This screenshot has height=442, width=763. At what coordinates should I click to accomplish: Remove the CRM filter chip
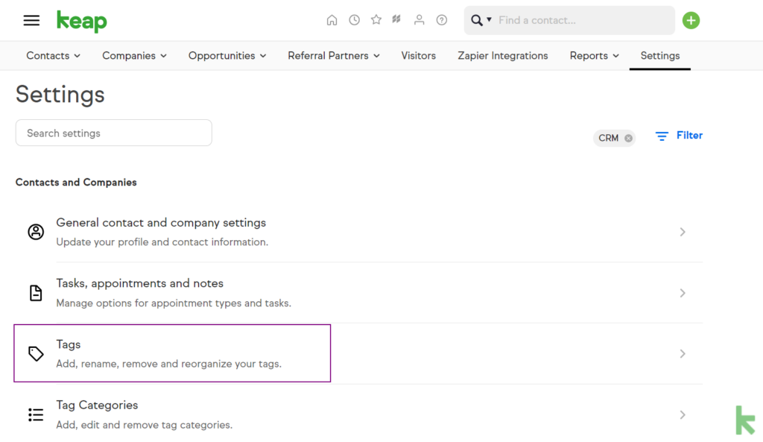[629, 138]
